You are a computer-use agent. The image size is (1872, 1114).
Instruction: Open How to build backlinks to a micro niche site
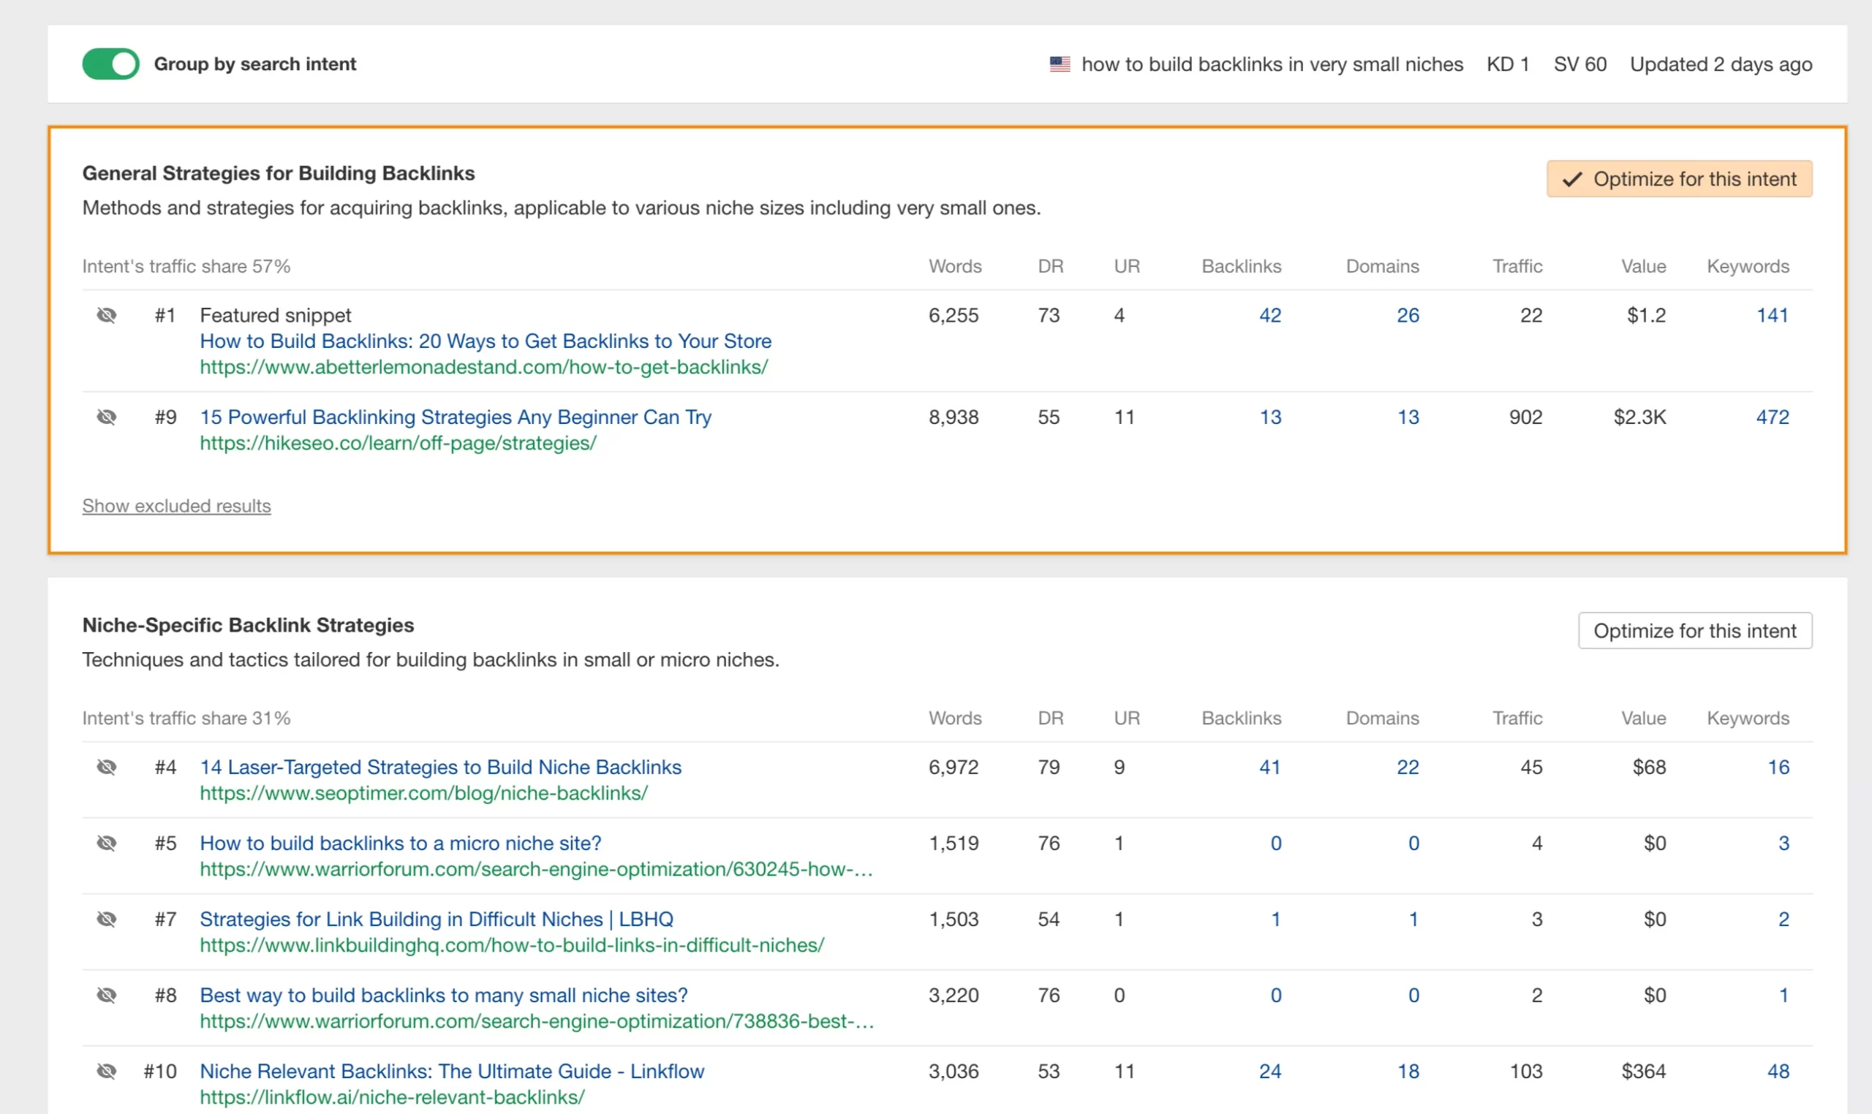point(400,843)
